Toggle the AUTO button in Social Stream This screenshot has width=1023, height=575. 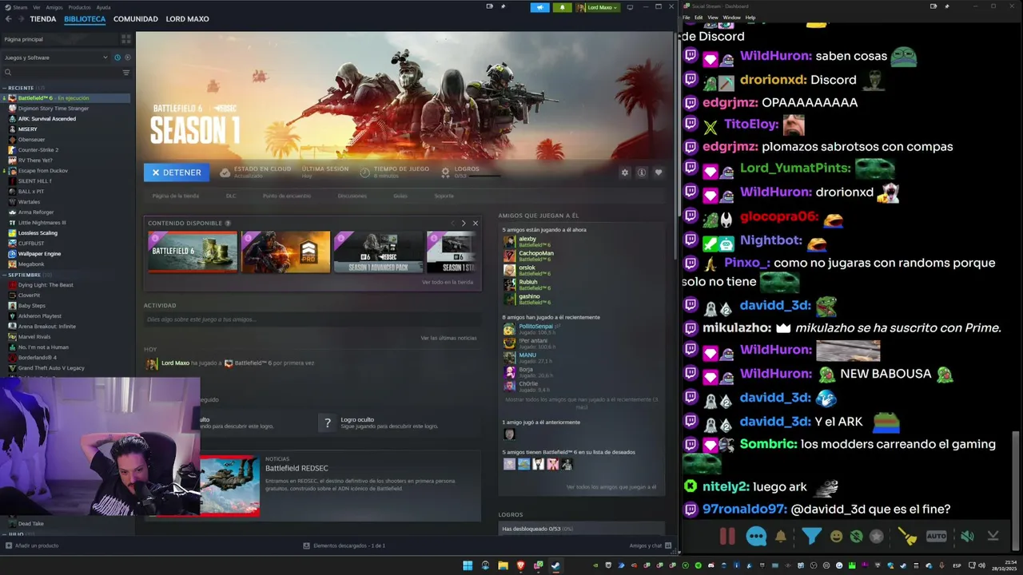(936, 537)
